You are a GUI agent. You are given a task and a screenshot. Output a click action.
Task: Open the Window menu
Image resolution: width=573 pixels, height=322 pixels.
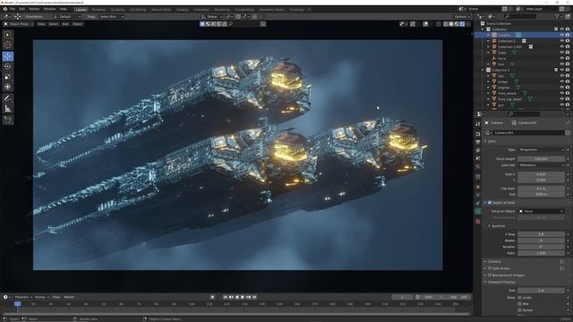pyautogui.click(x=50, y=9)
